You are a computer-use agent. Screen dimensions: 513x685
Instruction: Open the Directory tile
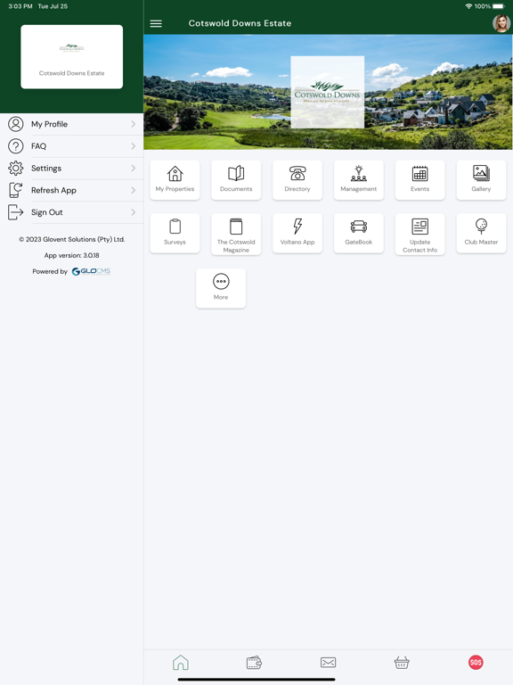297,180
